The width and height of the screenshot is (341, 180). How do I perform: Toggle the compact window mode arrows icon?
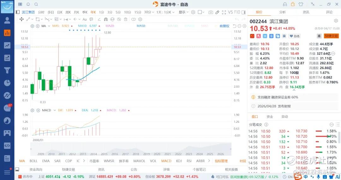pyautogui.click(x=313, y=4)
